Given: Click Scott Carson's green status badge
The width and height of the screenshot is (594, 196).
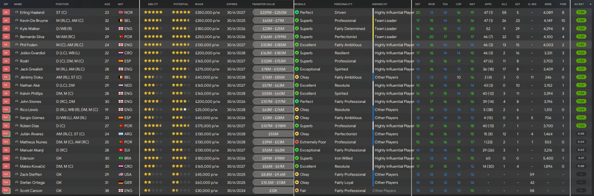Looking at the screenshot, I should [6, 190].
